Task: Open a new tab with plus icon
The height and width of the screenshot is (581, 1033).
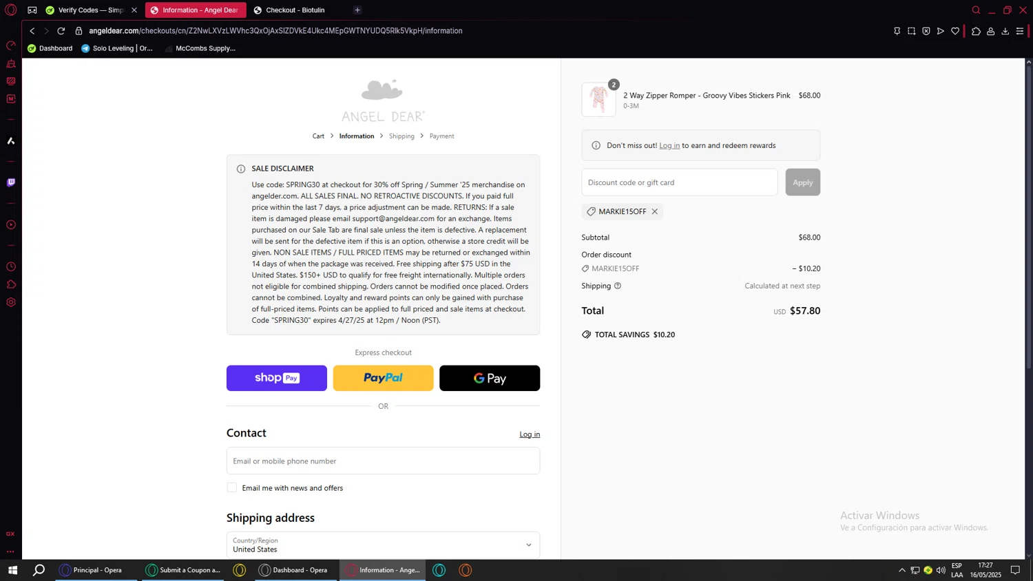Action: (x=357, y=10)
